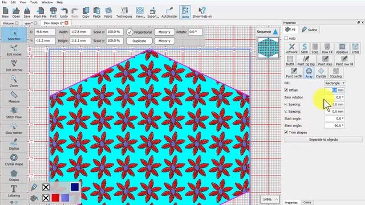Toggle the Proportional checkbox
Screen dimensions: 365x205
click(129, 32)
